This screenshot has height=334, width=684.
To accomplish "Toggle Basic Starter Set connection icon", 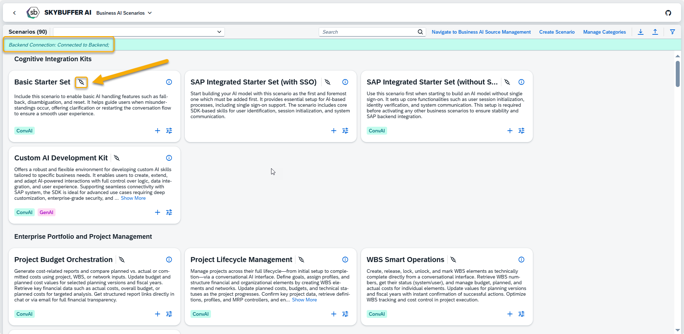I will pos(81,82).
